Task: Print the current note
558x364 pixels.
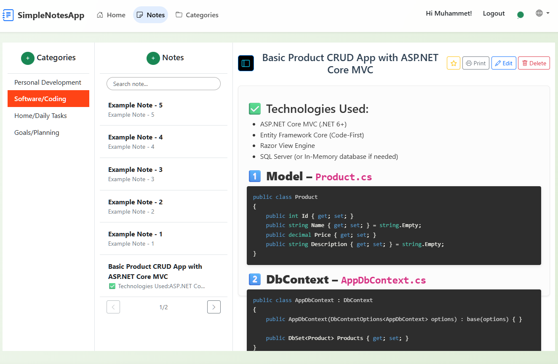Action: [476, 63]
